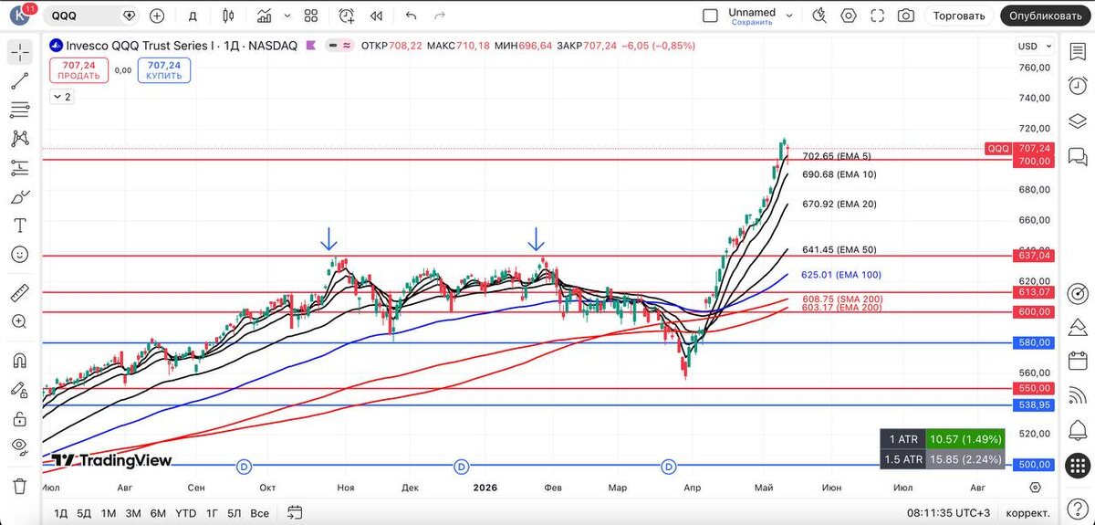Create a new alert from top toolbar
This screenshot has width=1095, height=525.
click(x=347, y=16)
